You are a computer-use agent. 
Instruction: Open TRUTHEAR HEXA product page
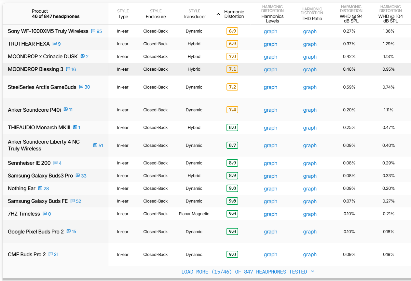pos(29,44)
